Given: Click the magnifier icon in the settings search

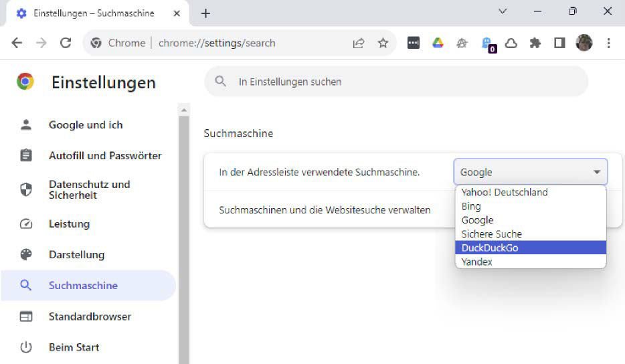Looking at the screenshot, I should [220, 82].
